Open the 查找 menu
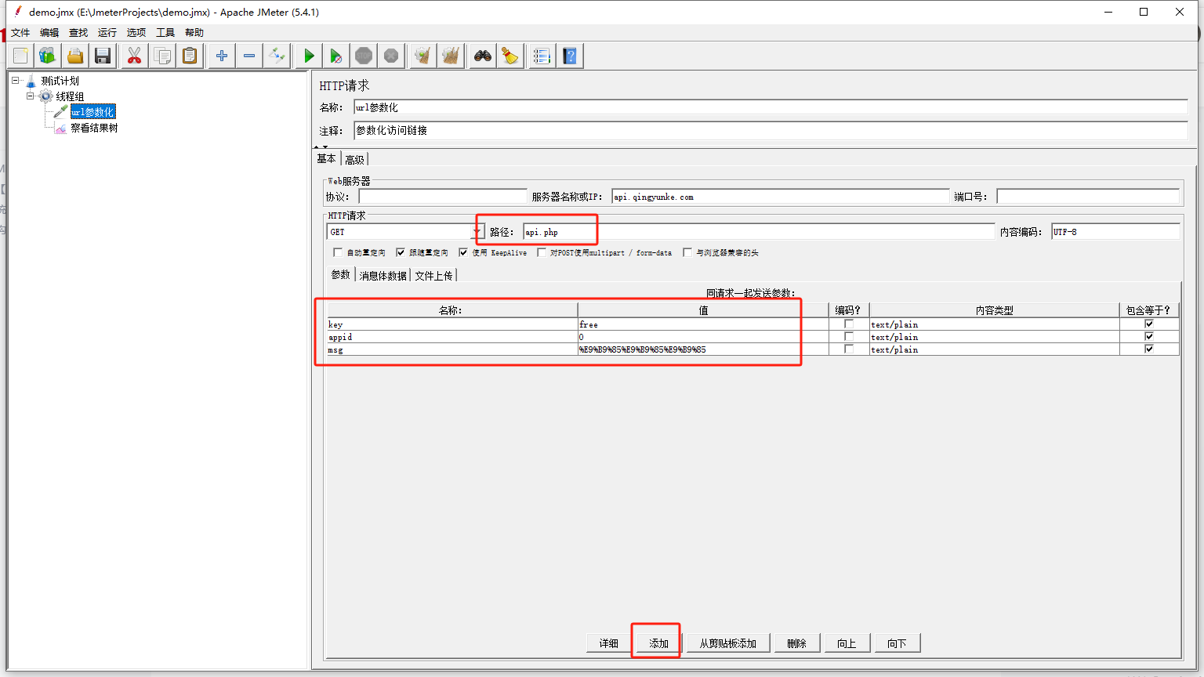Image resolution: width=1204 pixels, height=677 pixels. [x=78, y=32]
